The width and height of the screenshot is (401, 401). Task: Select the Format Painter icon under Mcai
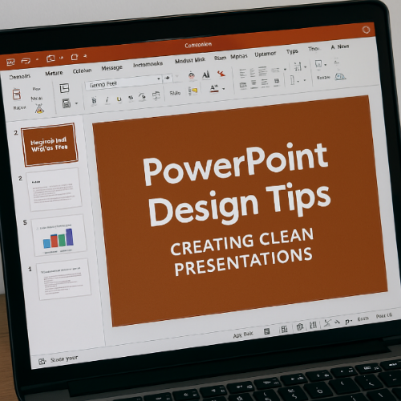pos(39,108)
